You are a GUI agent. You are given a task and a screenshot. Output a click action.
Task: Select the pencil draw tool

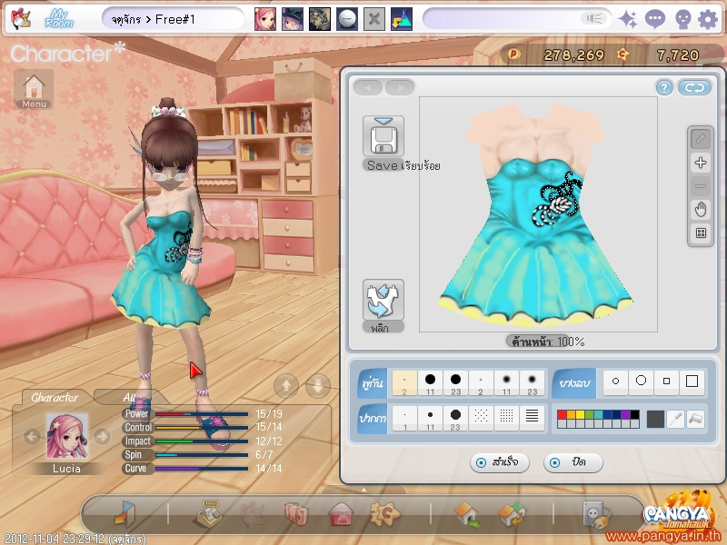click(x=701, y=139)
